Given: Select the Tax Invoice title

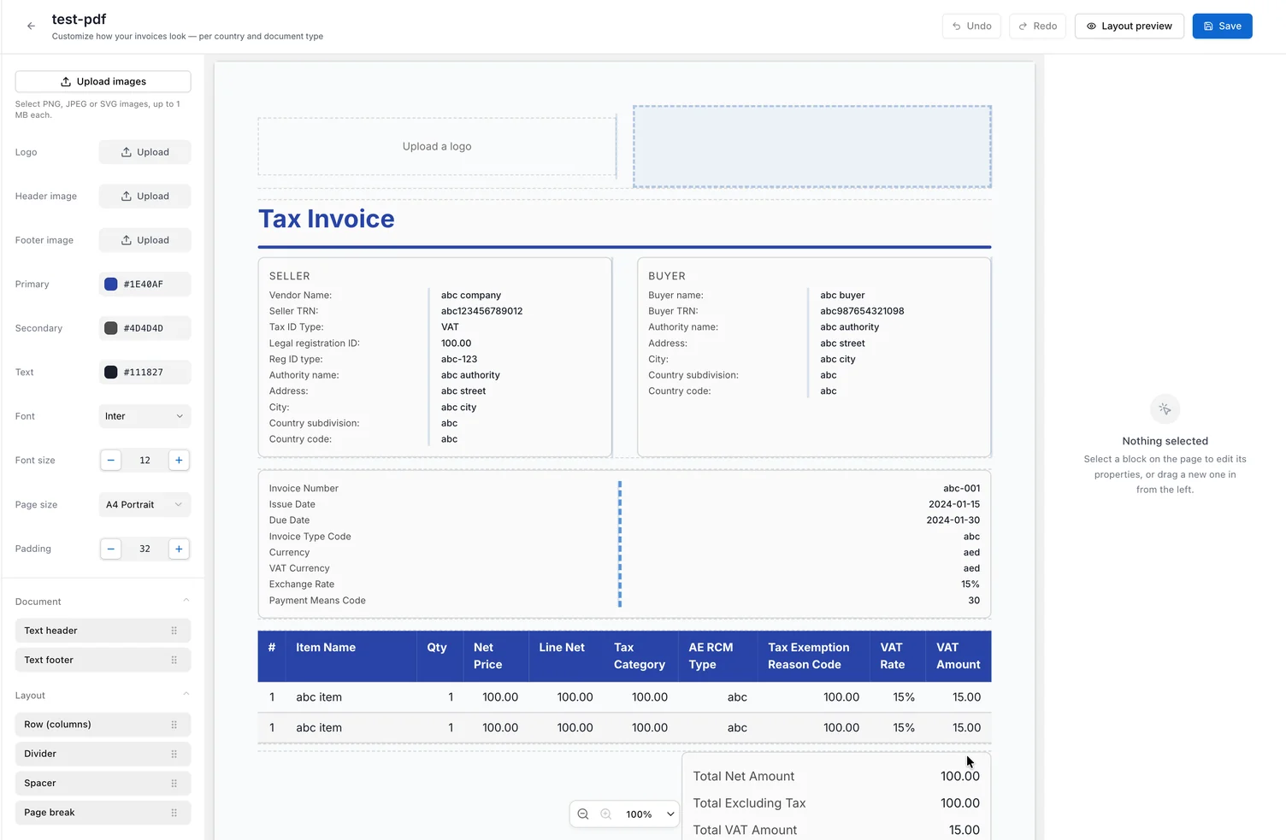Looking at the screenshot, I should [327, 219].
